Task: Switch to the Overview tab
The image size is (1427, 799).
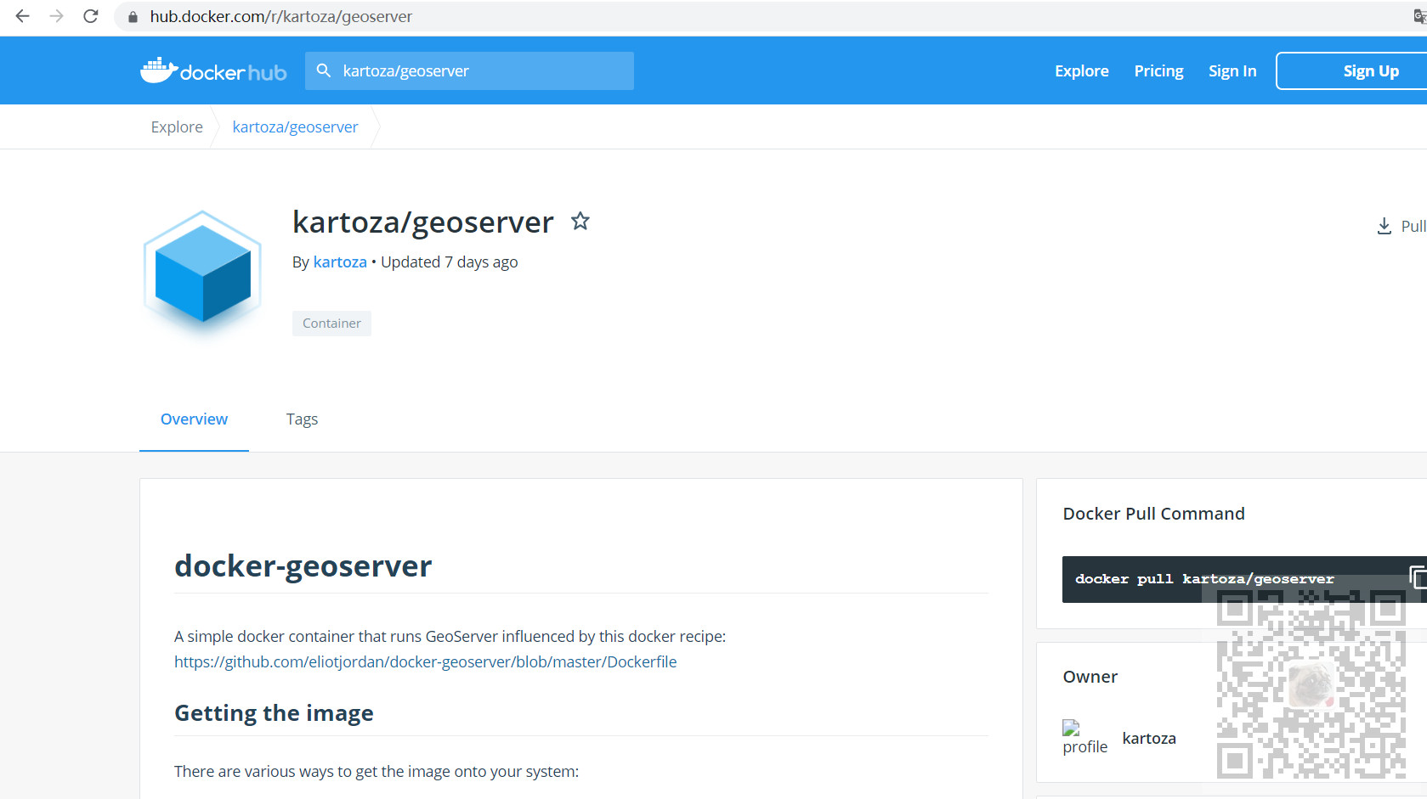Action: tap(194, 419)
